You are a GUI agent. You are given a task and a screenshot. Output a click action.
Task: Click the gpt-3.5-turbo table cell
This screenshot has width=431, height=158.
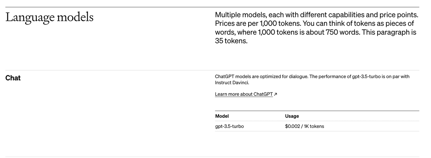230,126
